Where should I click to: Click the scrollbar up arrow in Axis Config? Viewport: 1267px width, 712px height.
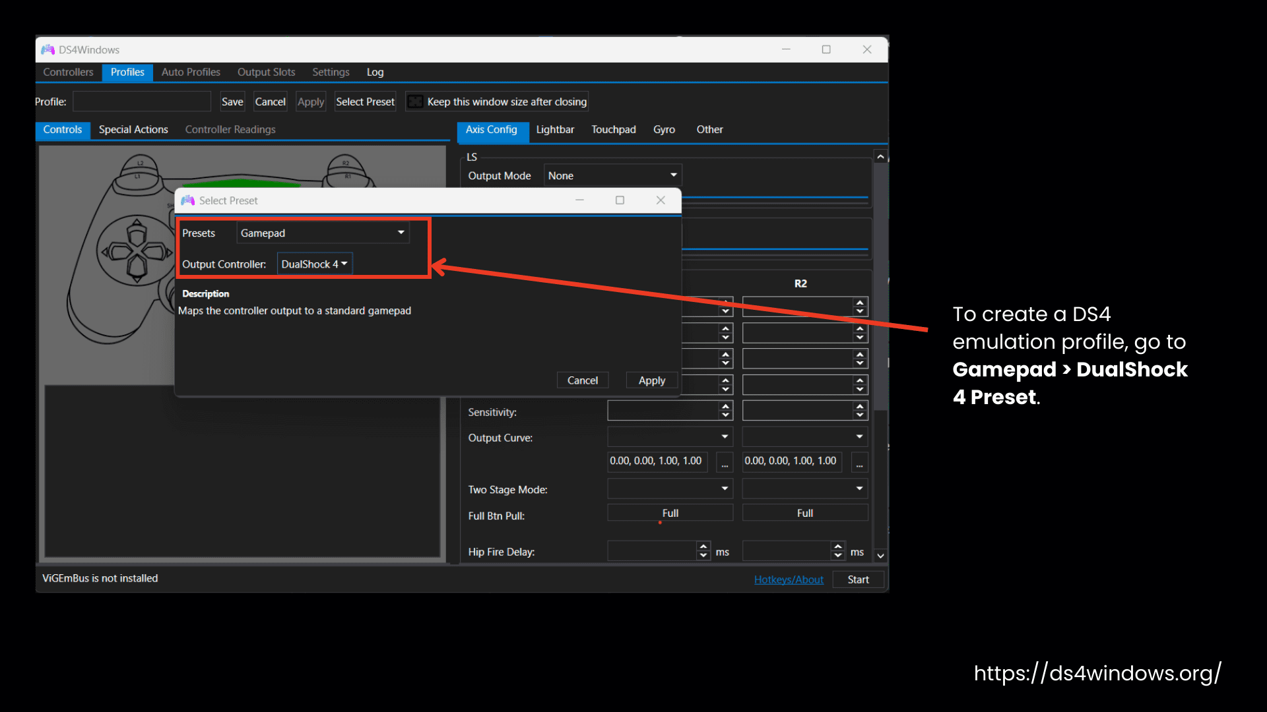pos(880,157)
